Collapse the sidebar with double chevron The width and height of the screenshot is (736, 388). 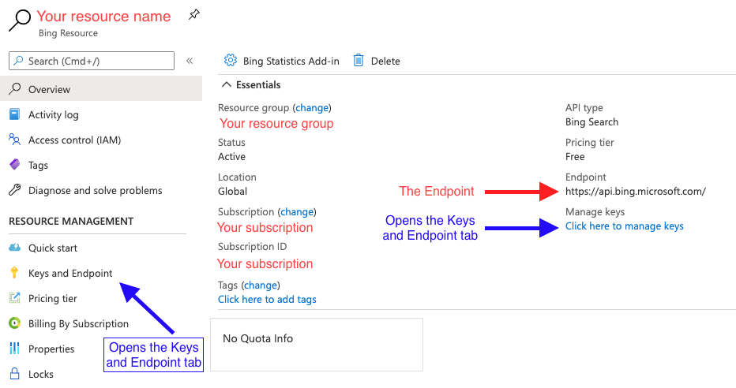coord(190,61)
